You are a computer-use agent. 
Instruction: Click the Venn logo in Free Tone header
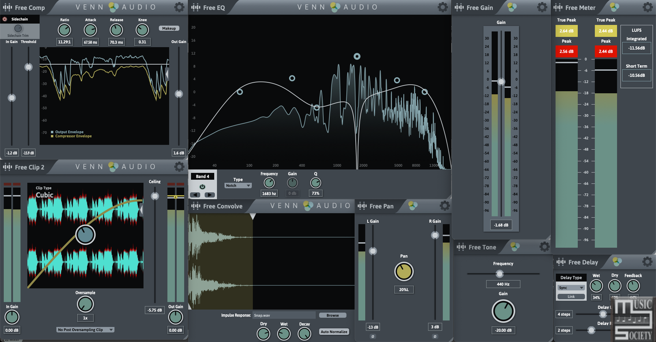(515, 246)
